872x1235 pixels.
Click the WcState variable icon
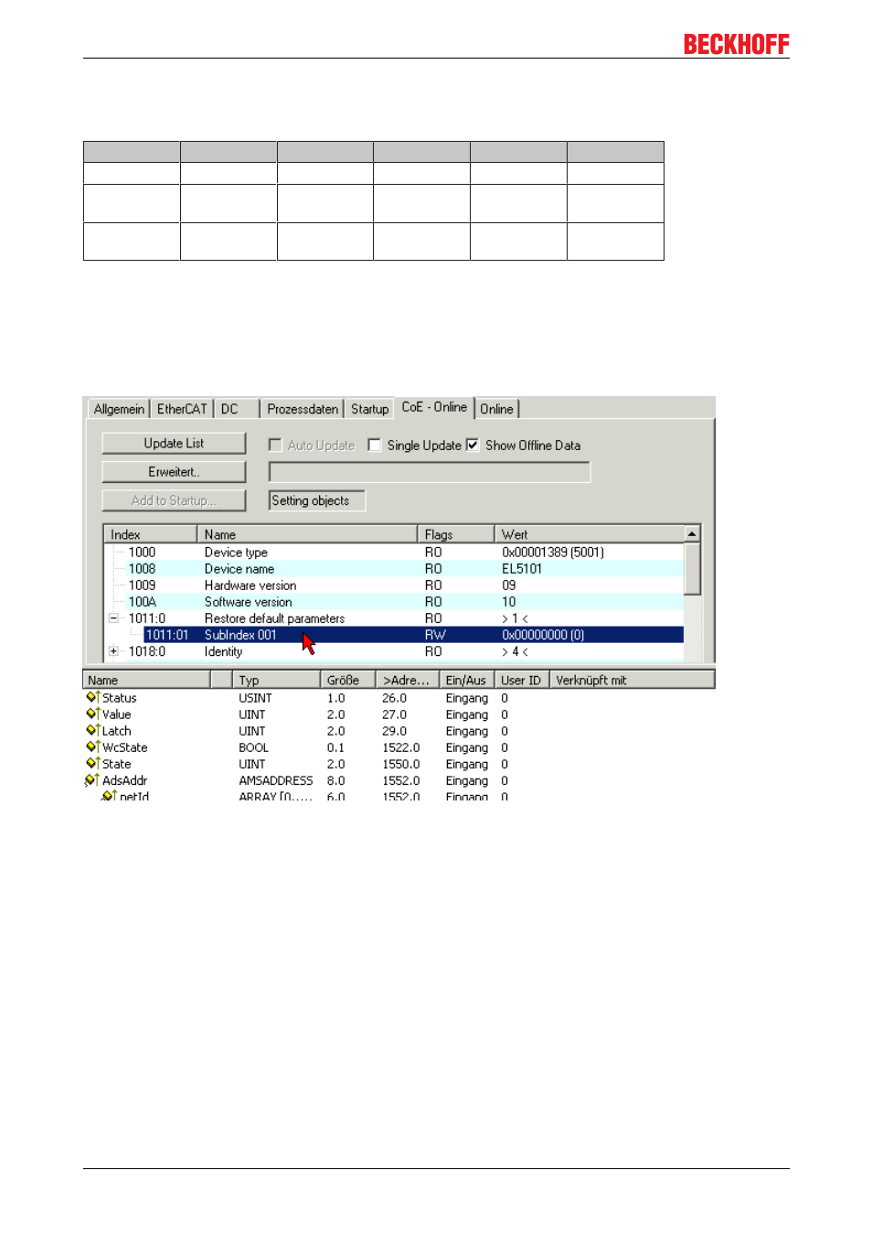92,746
